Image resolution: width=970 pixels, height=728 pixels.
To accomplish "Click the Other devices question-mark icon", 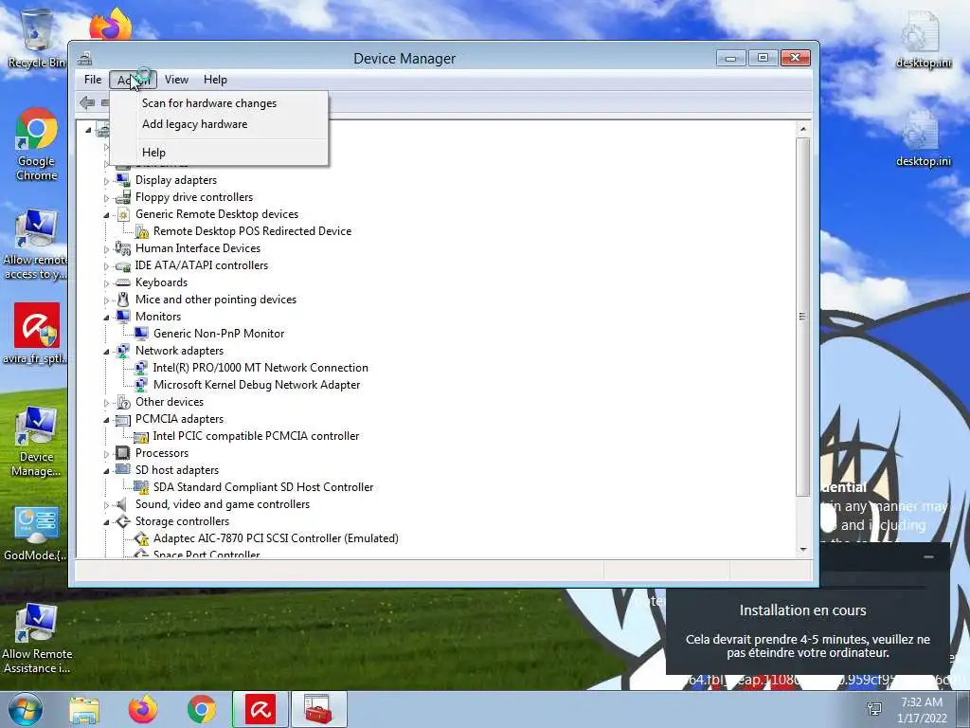I will [x=123, y=402].
